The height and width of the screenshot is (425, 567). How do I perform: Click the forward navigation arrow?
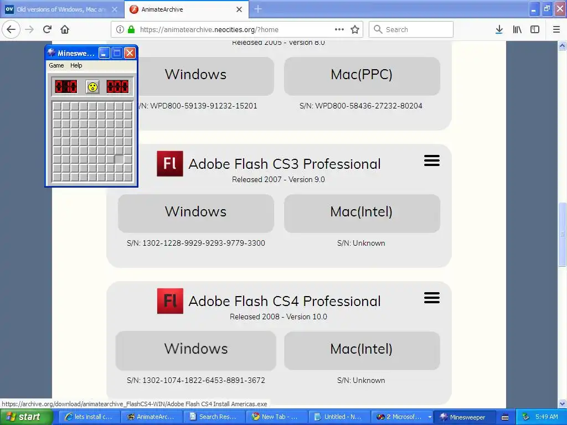[29, 29]
